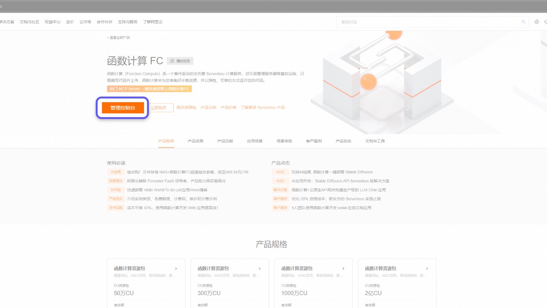Click the AI生图 tag
Image resolution: width=547 pixels, height=308 pixels.
(x=115, y=172)
